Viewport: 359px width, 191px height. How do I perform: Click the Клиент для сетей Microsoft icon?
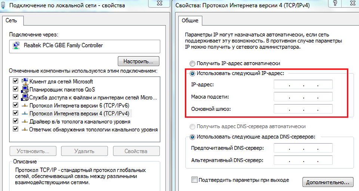click(25, 81)
